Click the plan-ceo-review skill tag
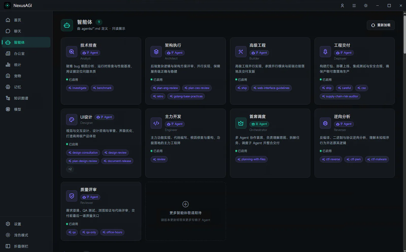This screenshot has width=406, height=252. (197, 88)
